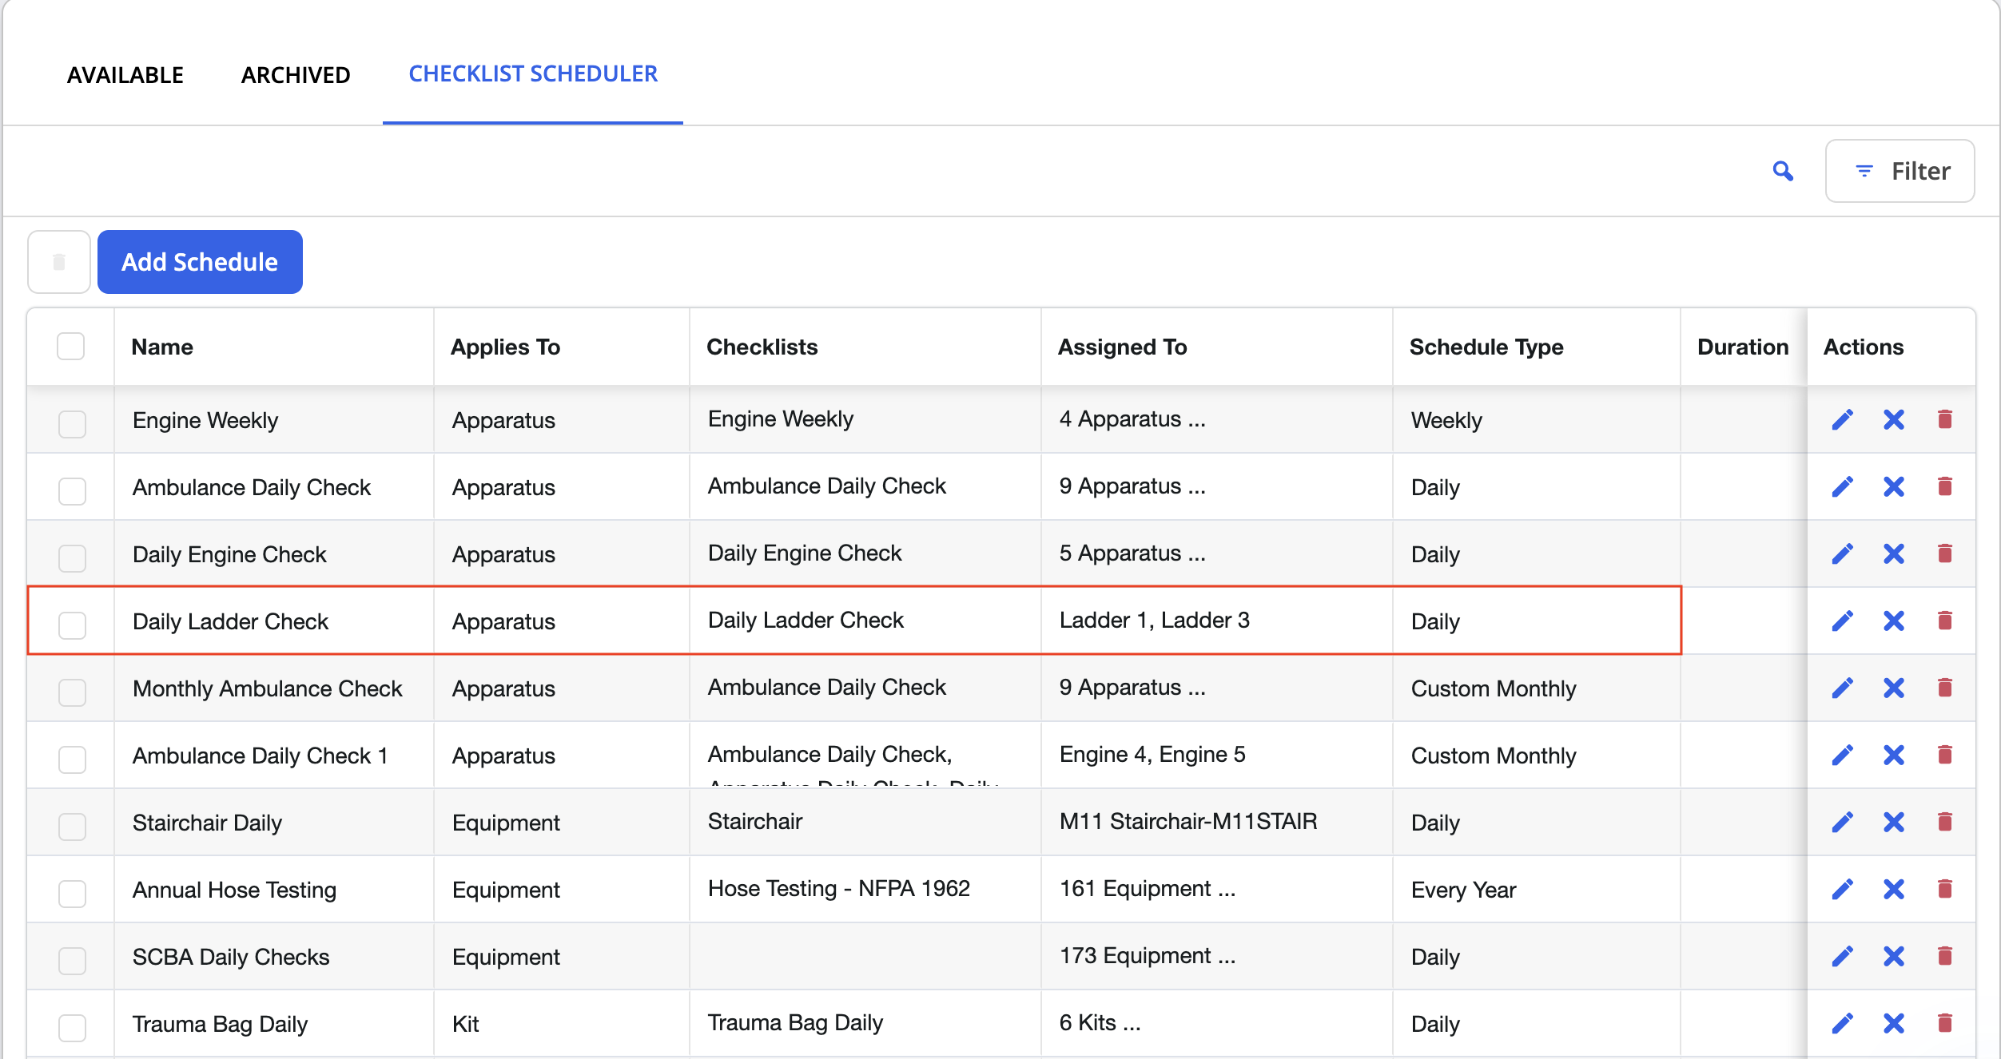Click the X icon for Daily Engine Check
The height and width of the screenshot is (1059, 2001).
click(x=1894, y=553)
